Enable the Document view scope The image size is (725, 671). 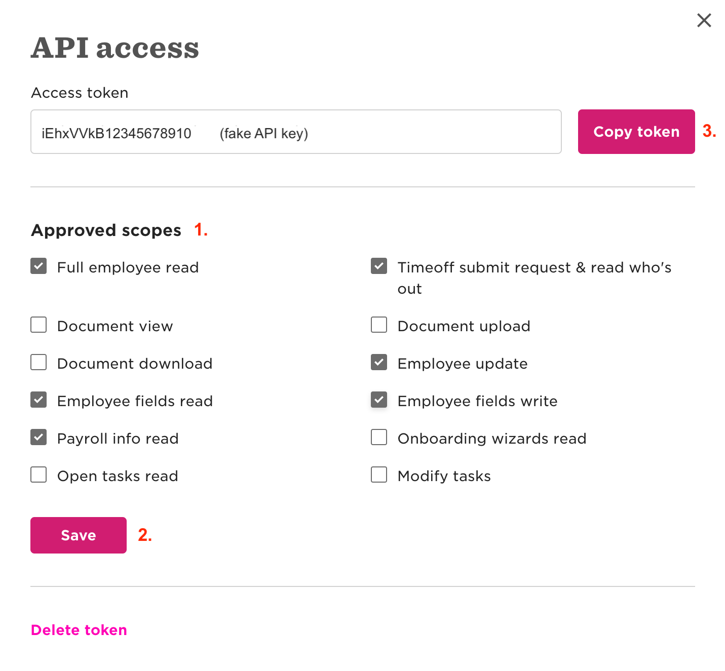click(39, 325)
